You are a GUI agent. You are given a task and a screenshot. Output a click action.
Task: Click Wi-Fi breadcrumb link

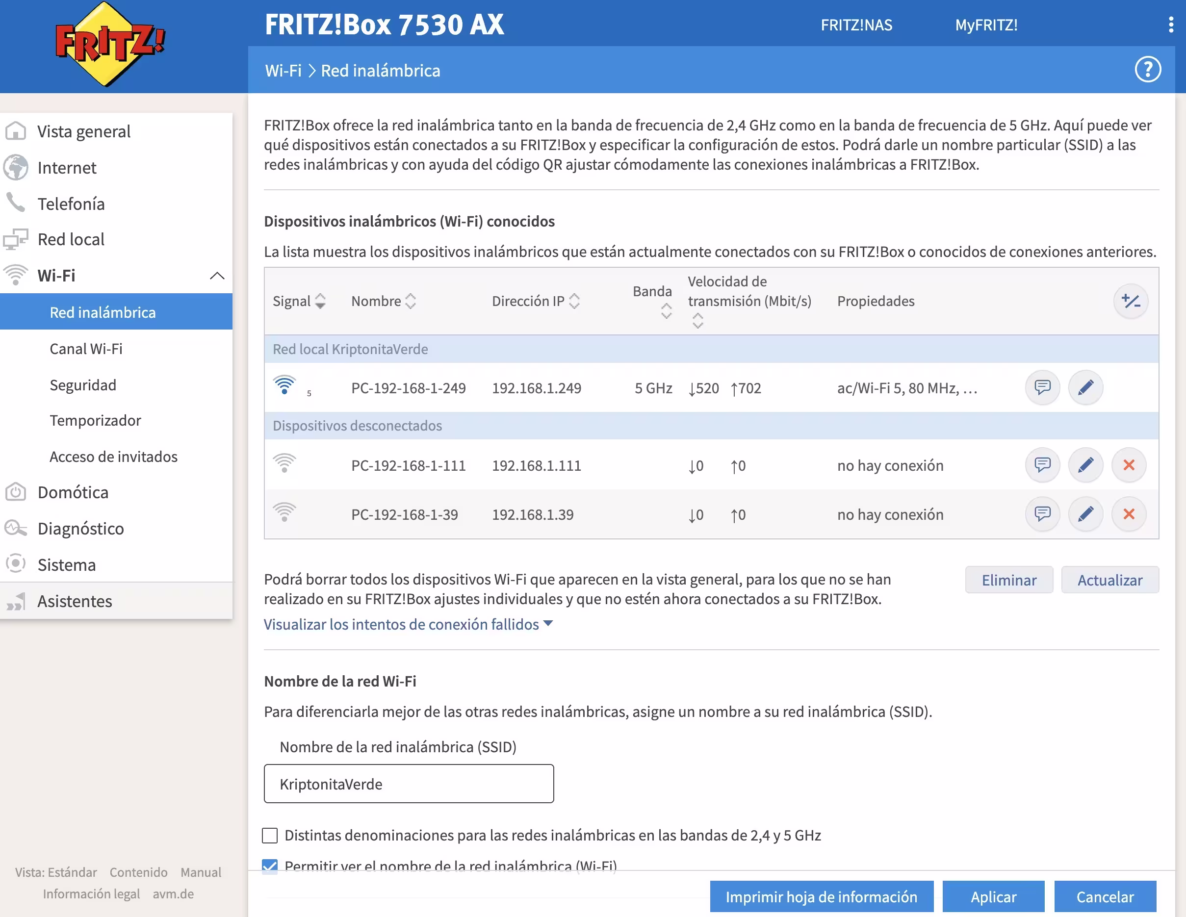[x=283, y=71]
